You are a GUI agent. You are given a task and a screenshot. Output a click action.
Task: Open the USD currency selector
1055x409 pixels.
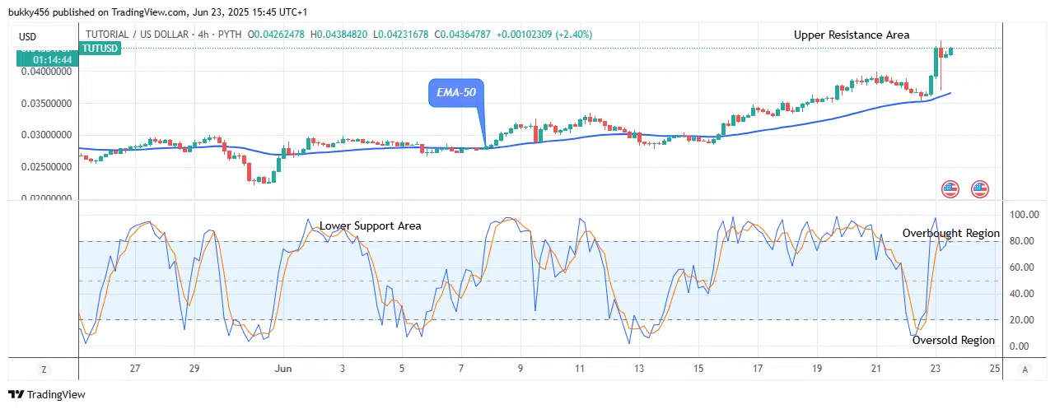pyautogui.click(x=28, y=35)
